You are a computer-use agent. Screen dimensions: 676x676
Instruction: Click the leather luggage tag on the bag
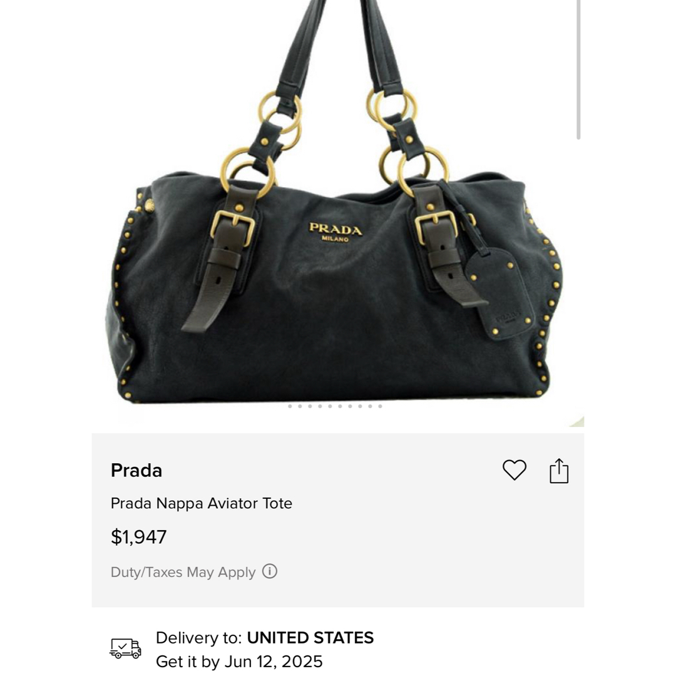tap(500, 294)
